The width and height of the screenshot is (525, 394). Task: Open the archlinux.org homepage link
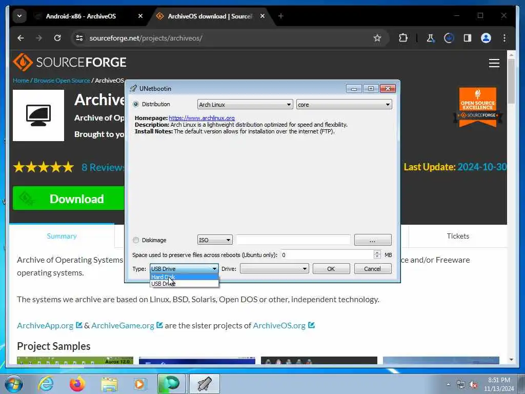(201, 118)
